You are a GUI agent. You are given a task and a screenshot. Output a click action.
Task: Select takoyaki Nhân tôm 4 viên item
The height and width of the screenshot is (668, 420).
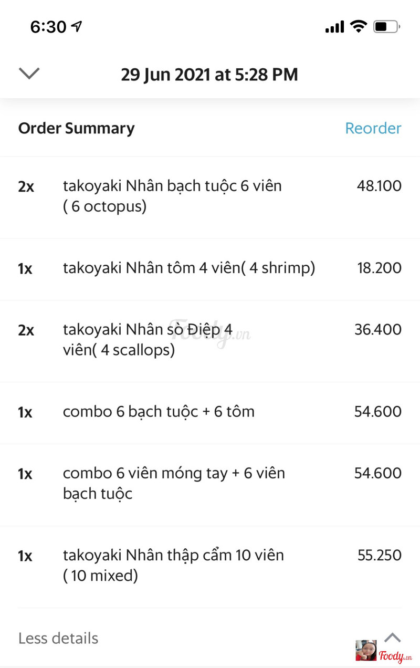click(x=210, y=269)
